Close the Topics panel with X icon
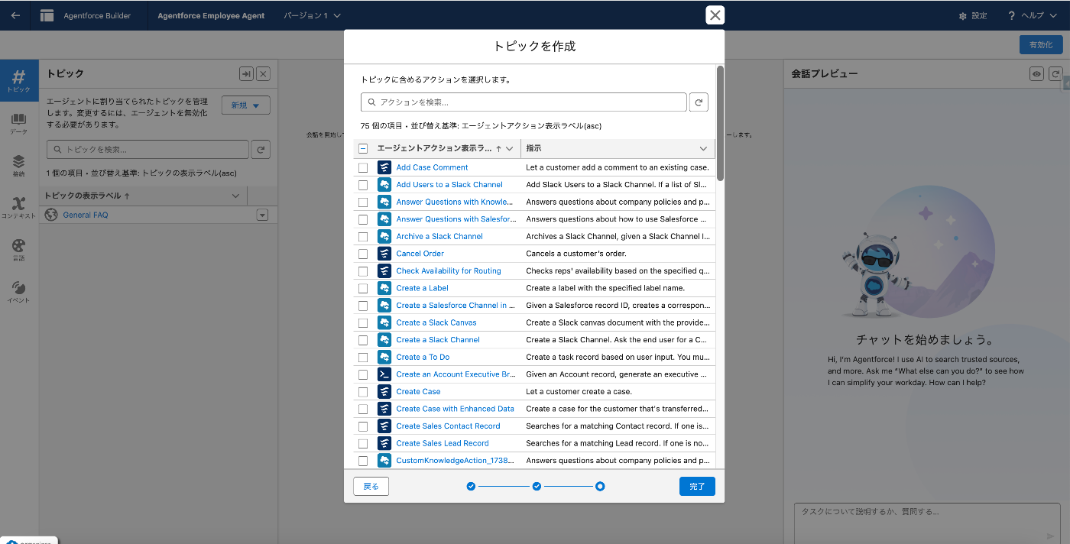Viewport: 1070px width, 544px height. tap(263, 74)
